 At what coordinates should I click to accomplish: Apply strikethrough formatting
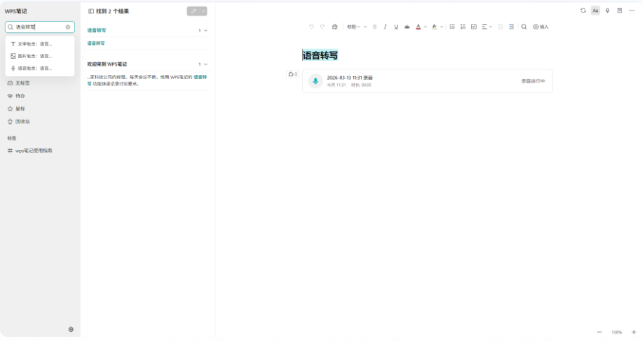[x=407, y=27]
